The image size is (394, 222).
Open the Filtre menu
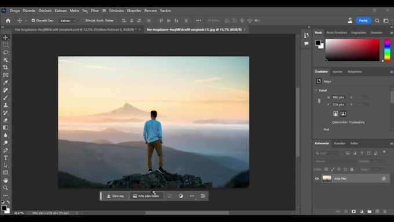(94, 10)
